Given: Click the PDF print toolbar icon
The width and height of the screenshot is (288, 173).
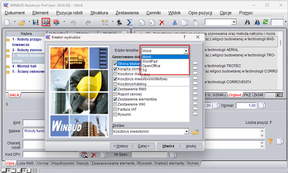Looking at the screenshot, I should [56, 22].
